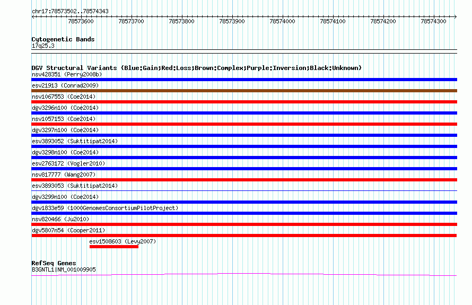This screenshot has width=472, height=305.
Task: Click ruler position 78574100
Action: tap(333, 21)
